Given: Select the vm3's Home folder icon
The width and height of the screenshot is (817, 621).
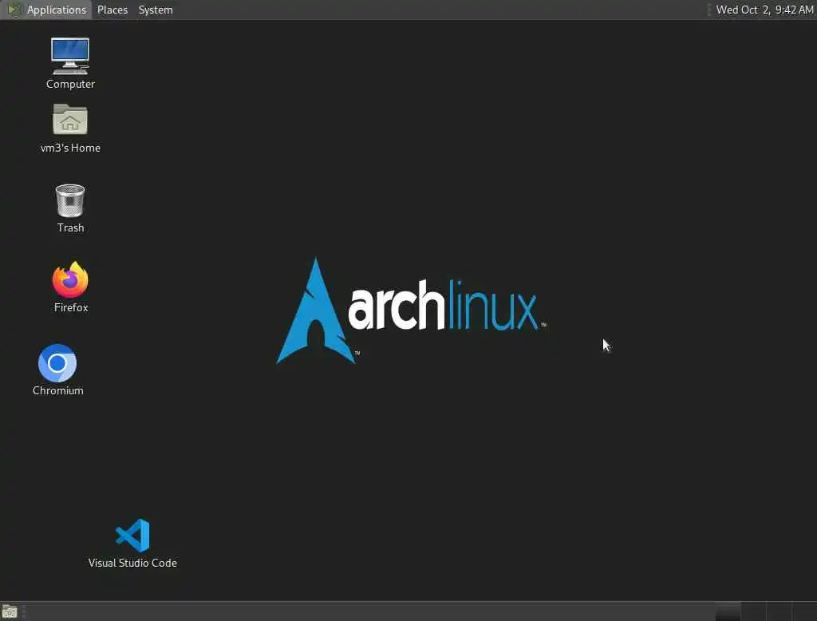Looking at the screenshot, I should (x=70, y=129).
